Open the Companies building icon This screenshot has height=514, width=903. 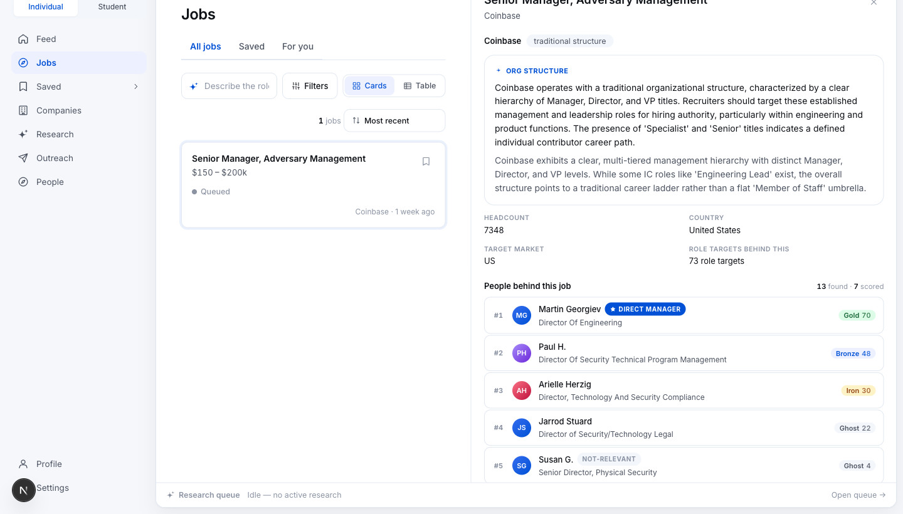(23, 110)
